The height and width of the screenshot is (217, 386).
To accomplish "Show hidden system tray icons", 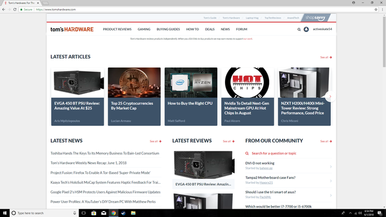I will tap(350, 213).
